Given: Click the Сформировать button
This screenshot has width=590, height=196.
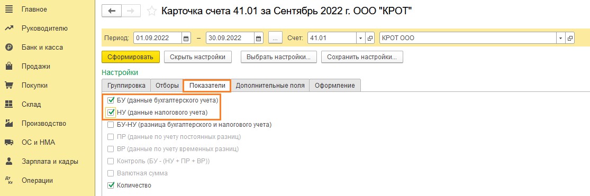Looking at the screenshot, I should [131, 57].
